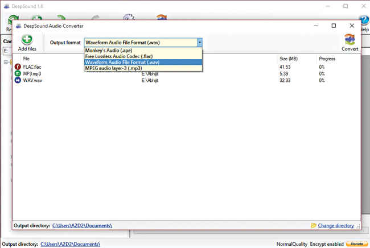Image resolution: width=370 pixels, height=248 pixels.
Task: Click the 41.53 size value
Action: (285, 67)
